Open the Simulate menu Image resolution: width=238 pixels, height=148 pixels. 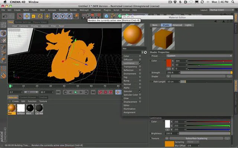(x=63, y=10)
